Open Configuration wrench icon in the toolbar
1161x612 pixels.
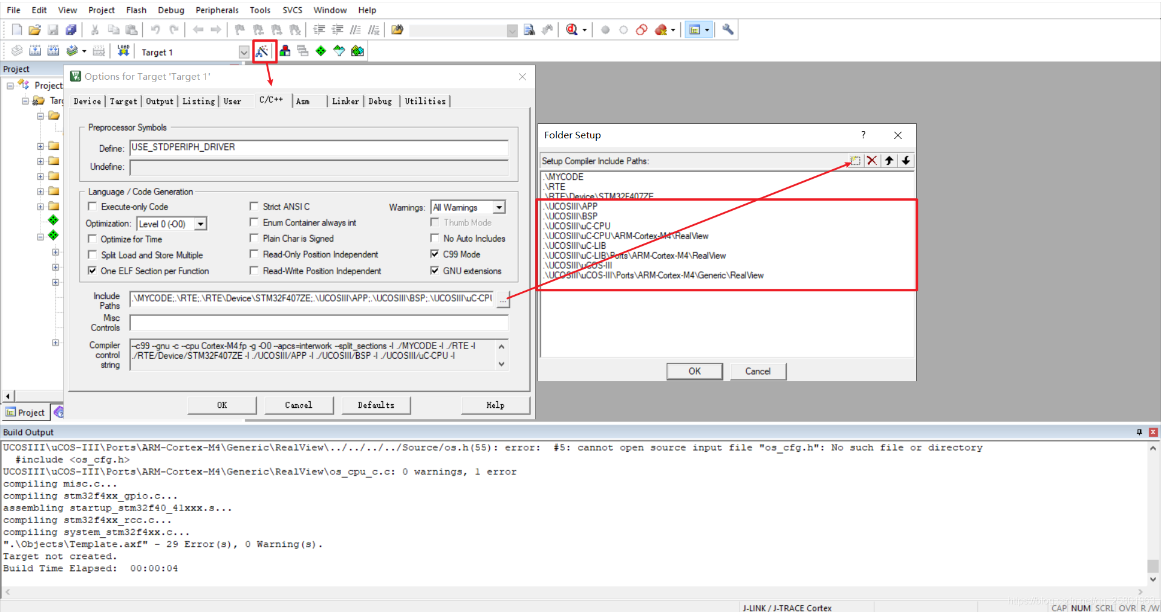(x=728, y=30)
